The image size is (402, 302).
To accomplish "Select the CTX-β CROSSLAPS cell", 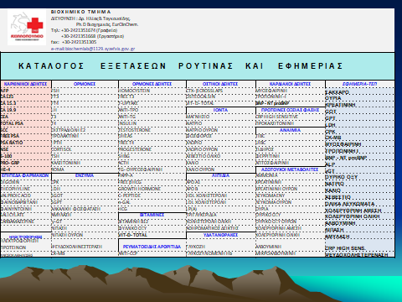I will [204, 91].
